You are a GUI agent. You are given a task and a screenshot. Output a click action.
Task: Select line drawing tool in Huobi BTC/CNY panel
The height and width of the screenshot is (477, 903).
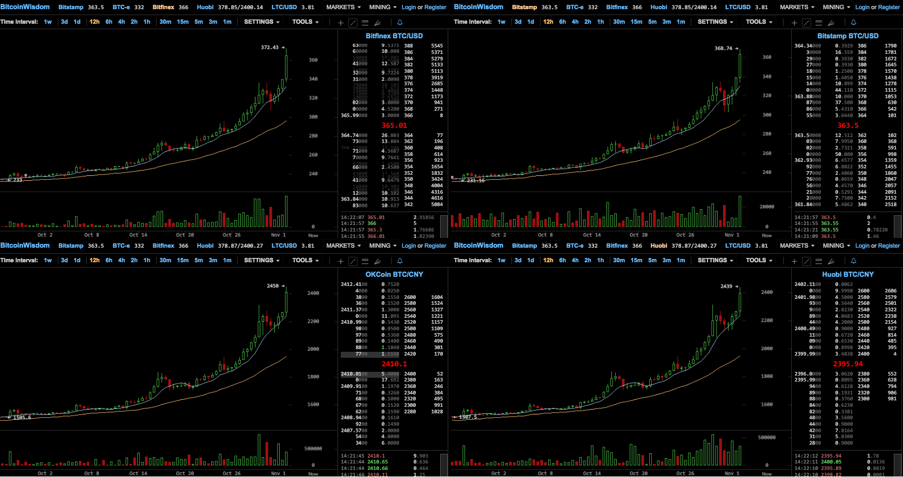click(806, 261)
